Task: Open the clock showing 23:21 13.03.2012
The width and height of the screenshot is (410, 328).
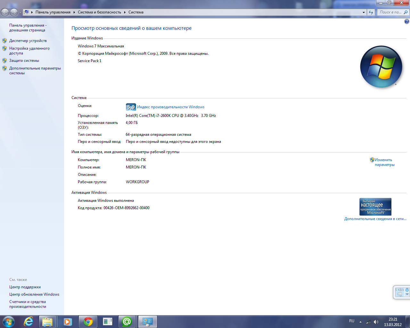Action: click(x=393, y=322)
